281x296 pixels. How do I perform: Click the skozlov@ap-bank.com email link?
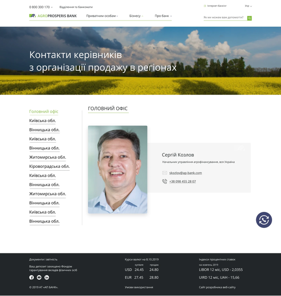point(185,173)
